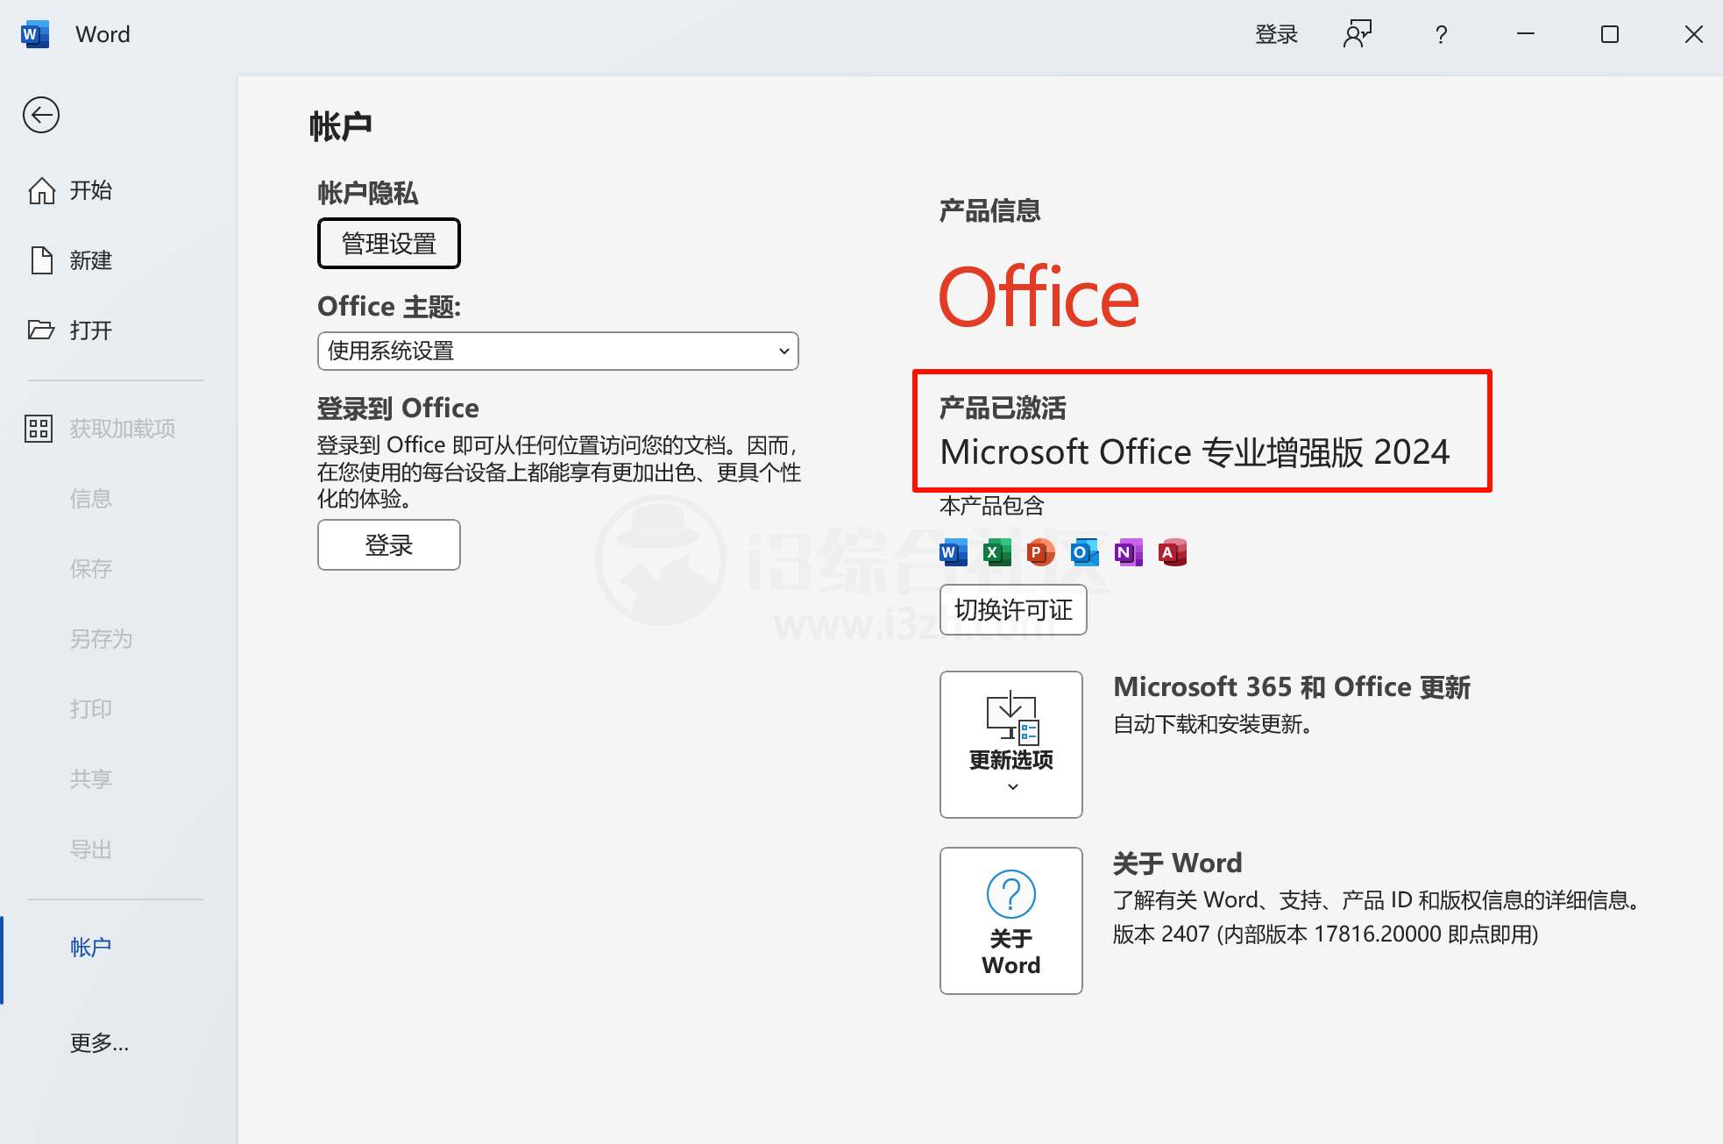The image size is (1723, 1144).
Task: Click the Excel app icon
Action: [x=997, y=552]
